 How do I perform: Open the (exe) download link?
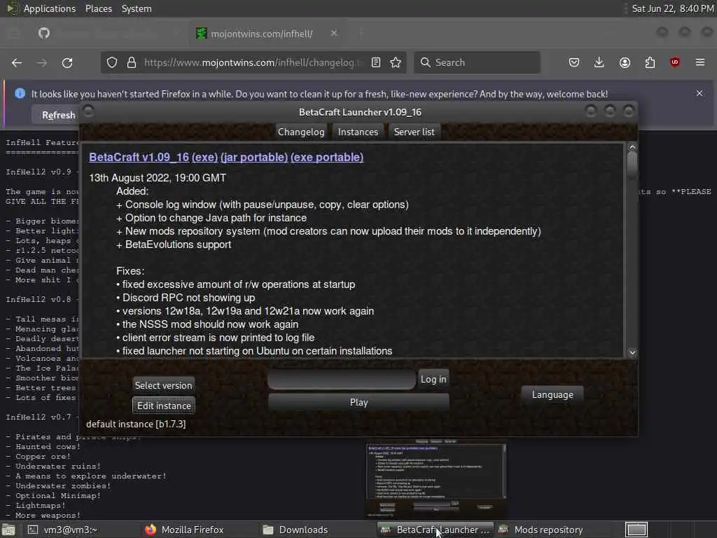(204, 158)
